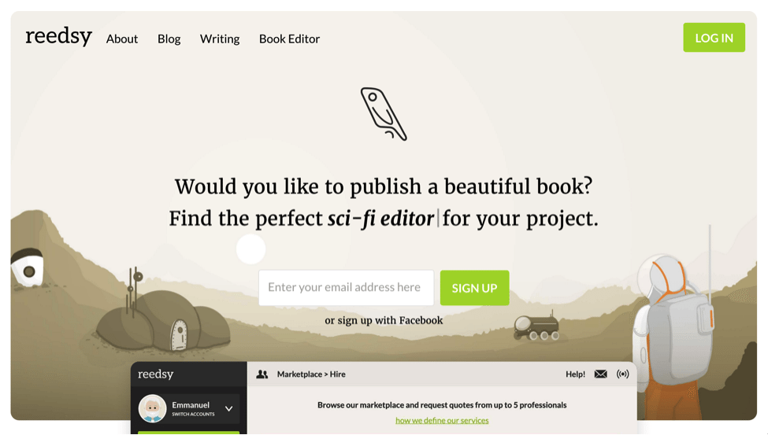Click the Help! link

576,374
